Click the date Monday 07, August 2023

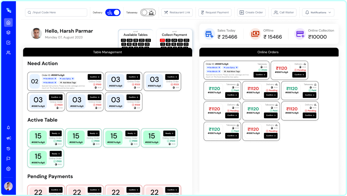64,37
